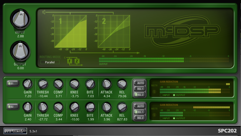Click the version text 5.3x1
Screen dimensions: 241x136
coord(33,131)
